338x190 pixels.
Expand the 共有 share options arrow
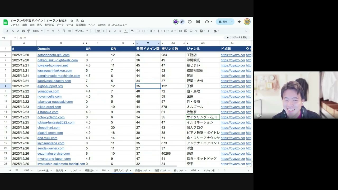pyautogui.click(x=232, y=22)
